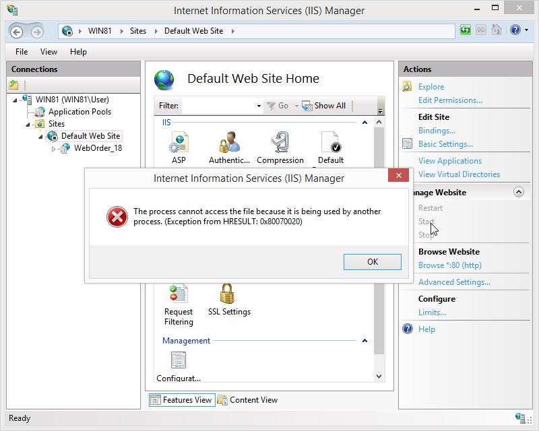This screenshot has height=431, width=539.
Task: Click OK in the error dialog
Action: coord(373,262)
